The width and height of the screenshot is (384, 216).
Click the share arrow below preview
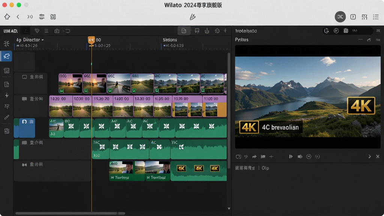point(255,156)
